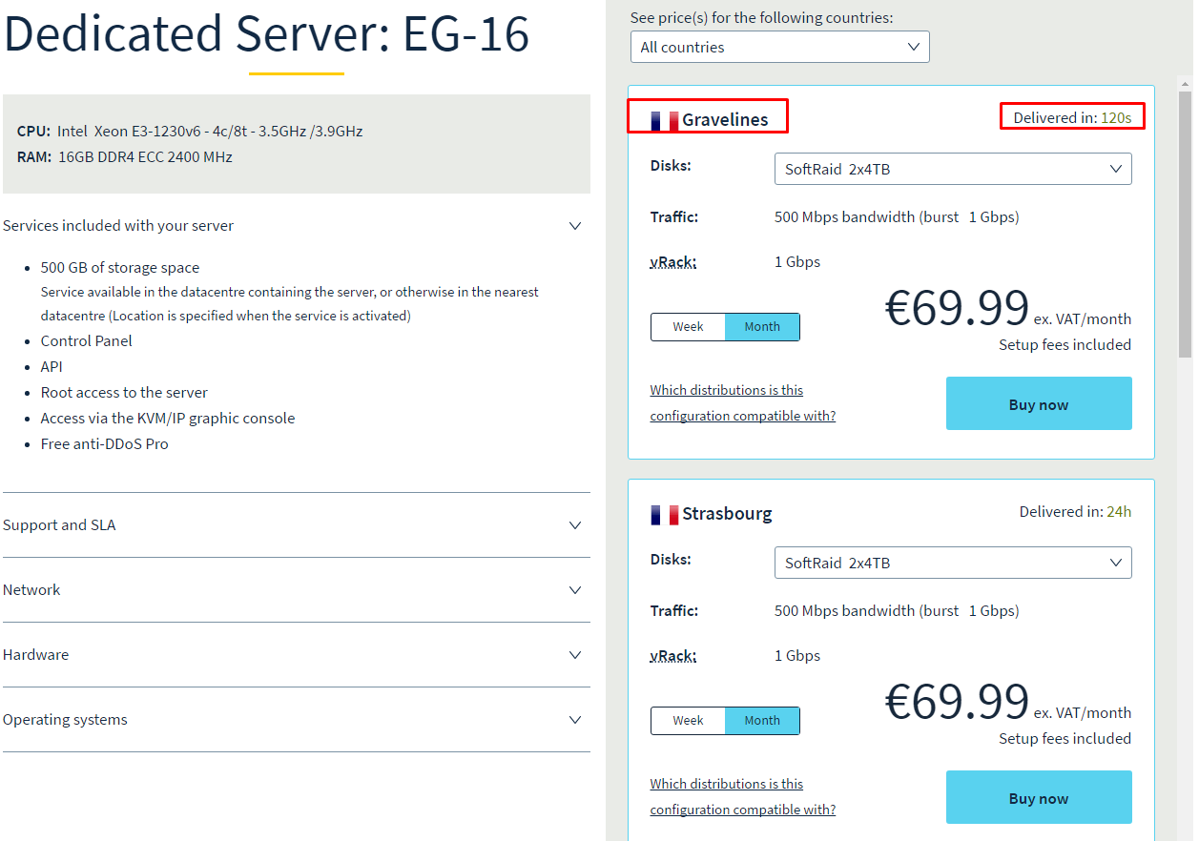Click the Gravelines €69.99 price
Screen dimensions: 1199x841
tap(957, 308)
